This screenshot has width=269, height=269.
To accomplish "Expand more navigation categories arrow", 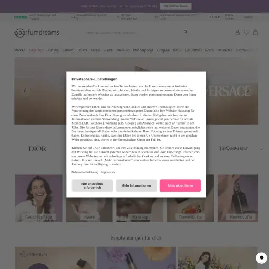I will pyautogui.click(x=258, y=50).
